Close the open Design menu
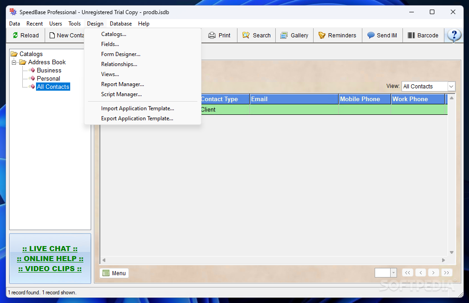The height and width of the screenshot is (303, 469). point(95,24)
